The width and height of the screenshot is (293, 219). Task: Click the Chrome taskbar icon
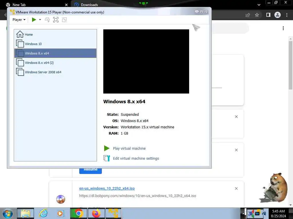78,213
